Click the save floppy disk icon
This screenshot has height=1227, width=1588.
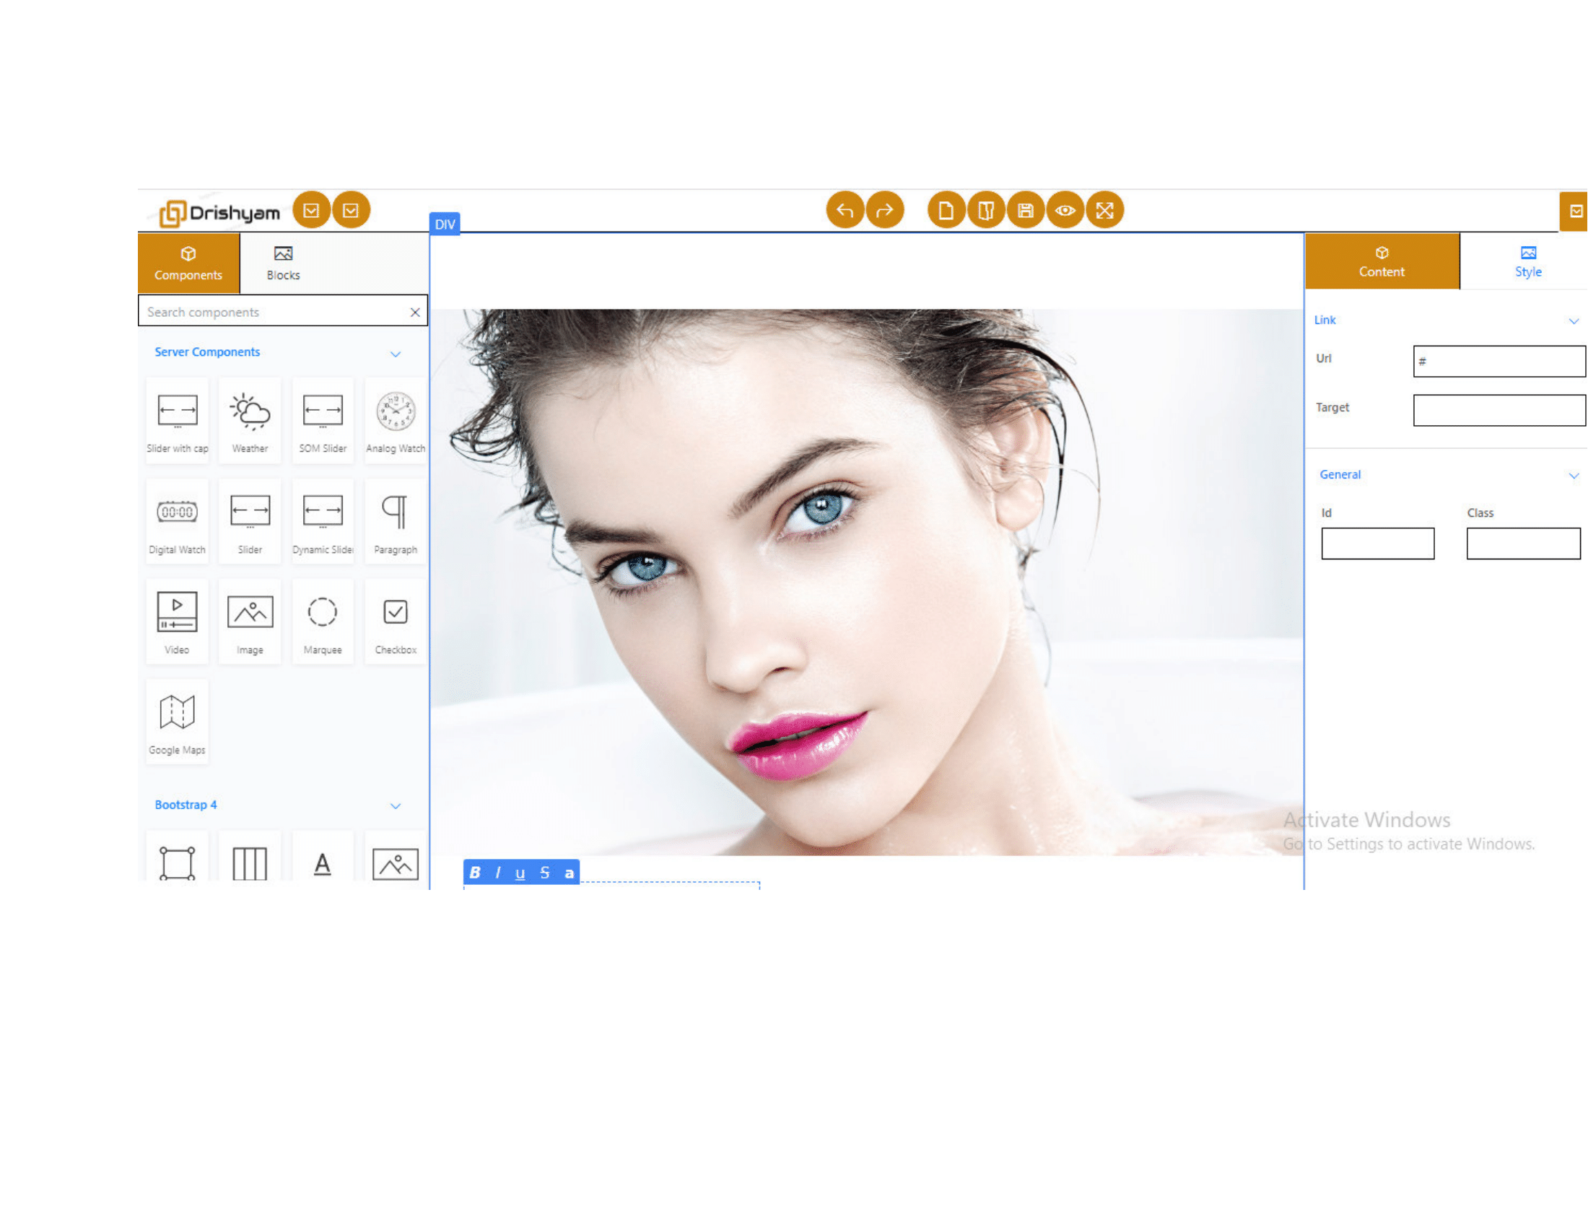1026,211
